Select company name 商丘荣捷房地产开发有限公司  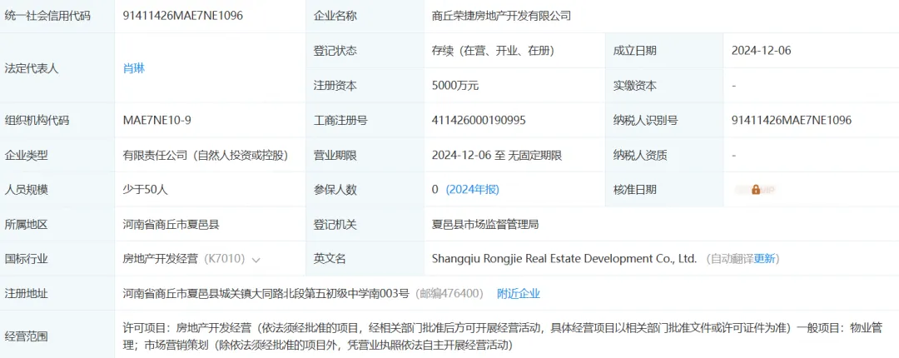click(501, 16)
